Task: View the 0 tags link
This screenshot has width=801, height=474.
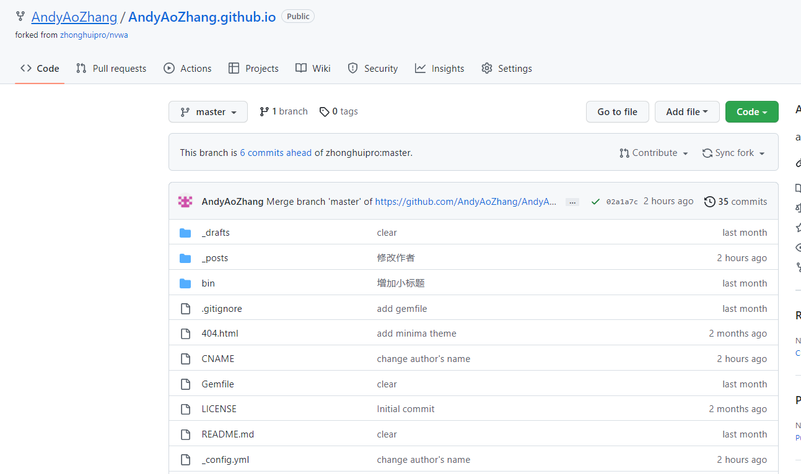Action: click(x=339, y=111)
